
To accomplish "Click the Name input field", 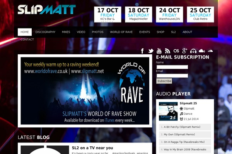I will click(172, 67).
